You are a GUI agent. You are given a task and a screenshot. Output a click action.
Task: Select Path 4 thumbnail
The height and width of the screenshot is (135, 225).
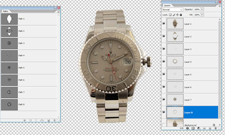tap(9, 56)
